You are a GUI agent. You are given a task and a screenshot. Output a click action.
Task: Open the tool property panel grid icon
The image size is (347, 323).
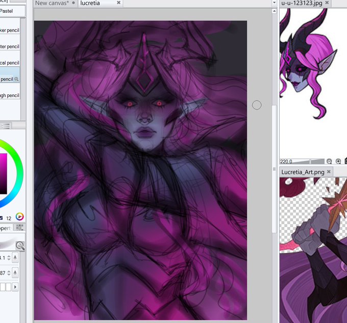pos(19,227)
